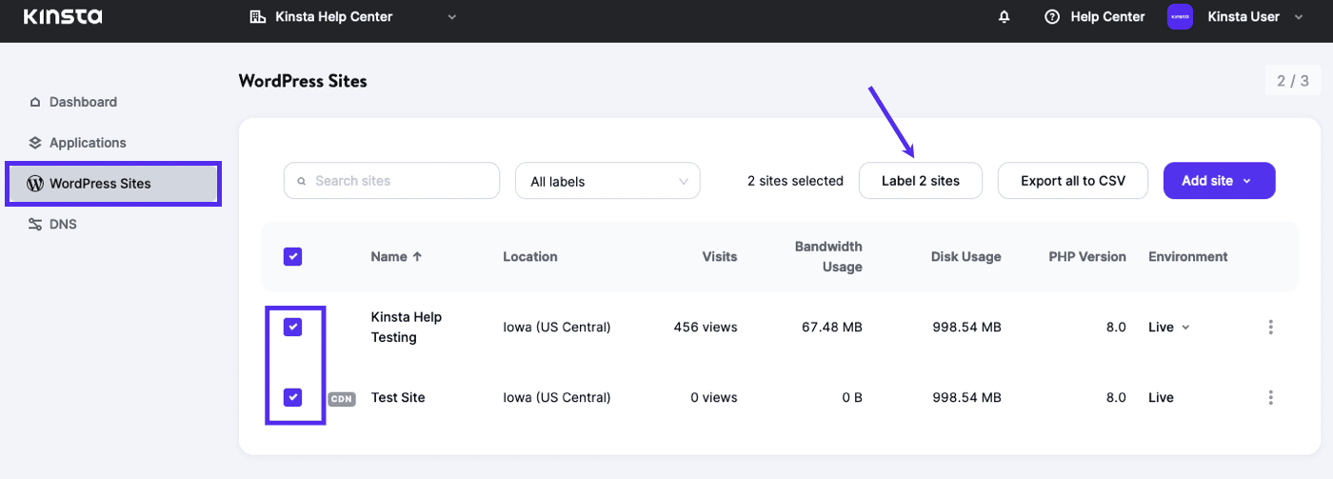Open the Add site dropdown button
Screen dimensions: 1333x479
point(1219,181)
